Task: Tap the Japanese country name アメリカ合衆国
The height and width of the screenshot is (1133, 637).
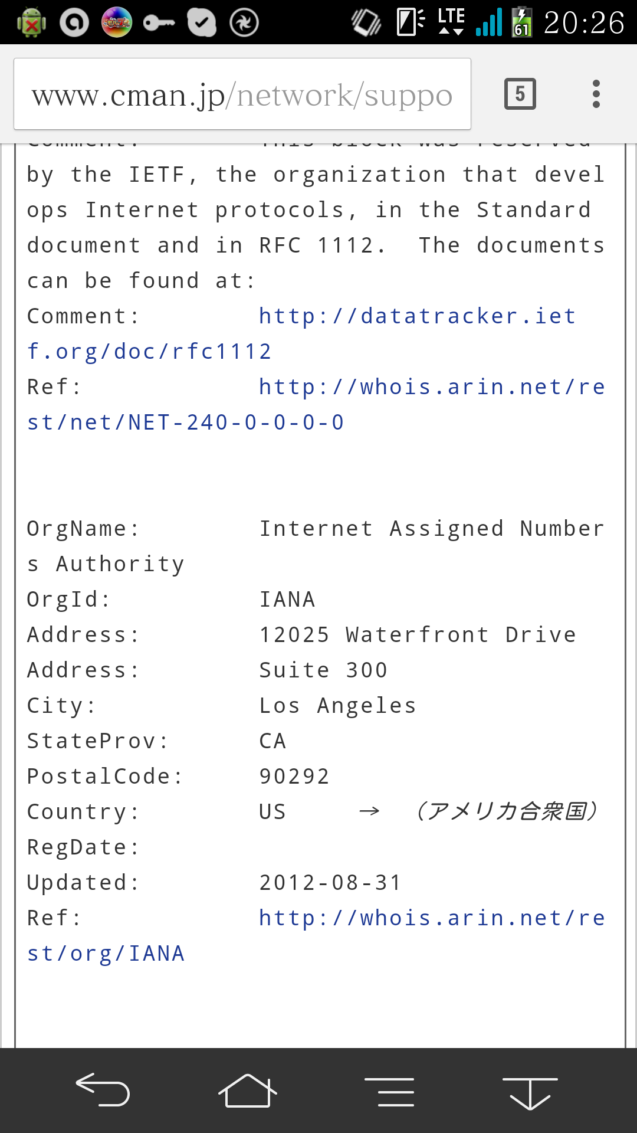Action: [x=507, y=812]
